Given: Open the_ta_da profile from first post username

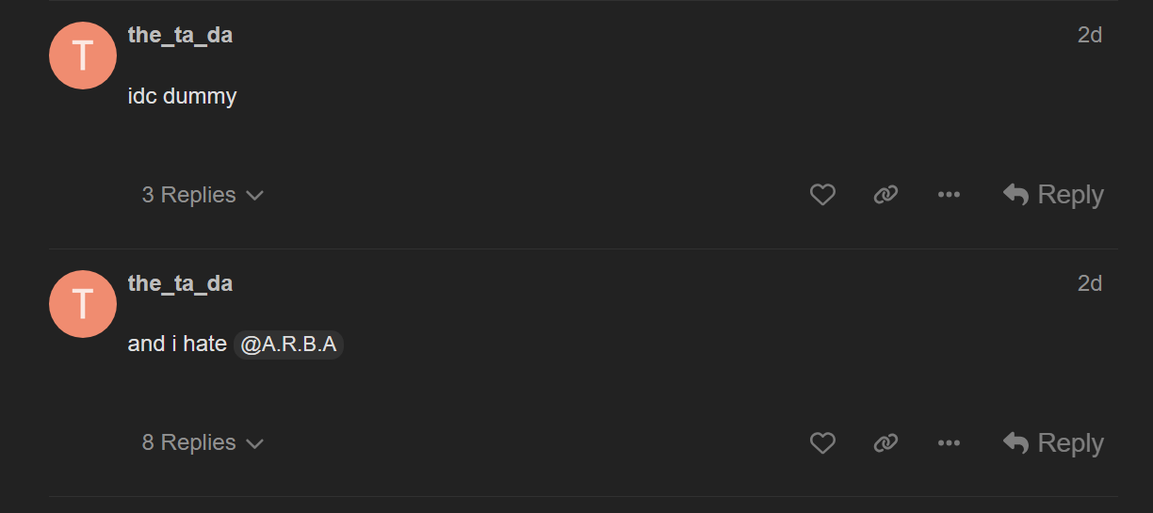Looking at the screenshot, I should pos(180,35).
